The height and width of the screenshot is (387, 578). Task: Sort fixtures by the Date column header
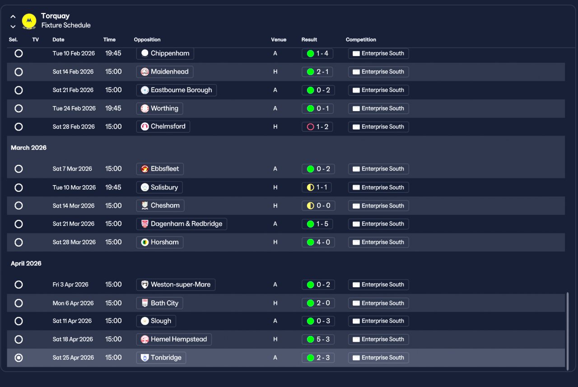58,40
